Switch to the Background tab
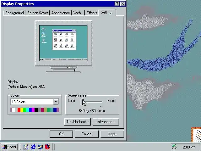The image size is (201, 151). click(14, 13)
